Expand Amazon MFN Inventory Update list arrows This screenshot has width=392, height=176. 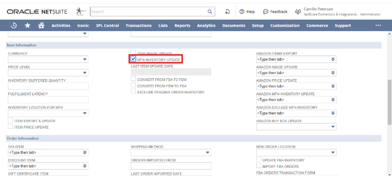pyautogui.click(x=333, y=100)
